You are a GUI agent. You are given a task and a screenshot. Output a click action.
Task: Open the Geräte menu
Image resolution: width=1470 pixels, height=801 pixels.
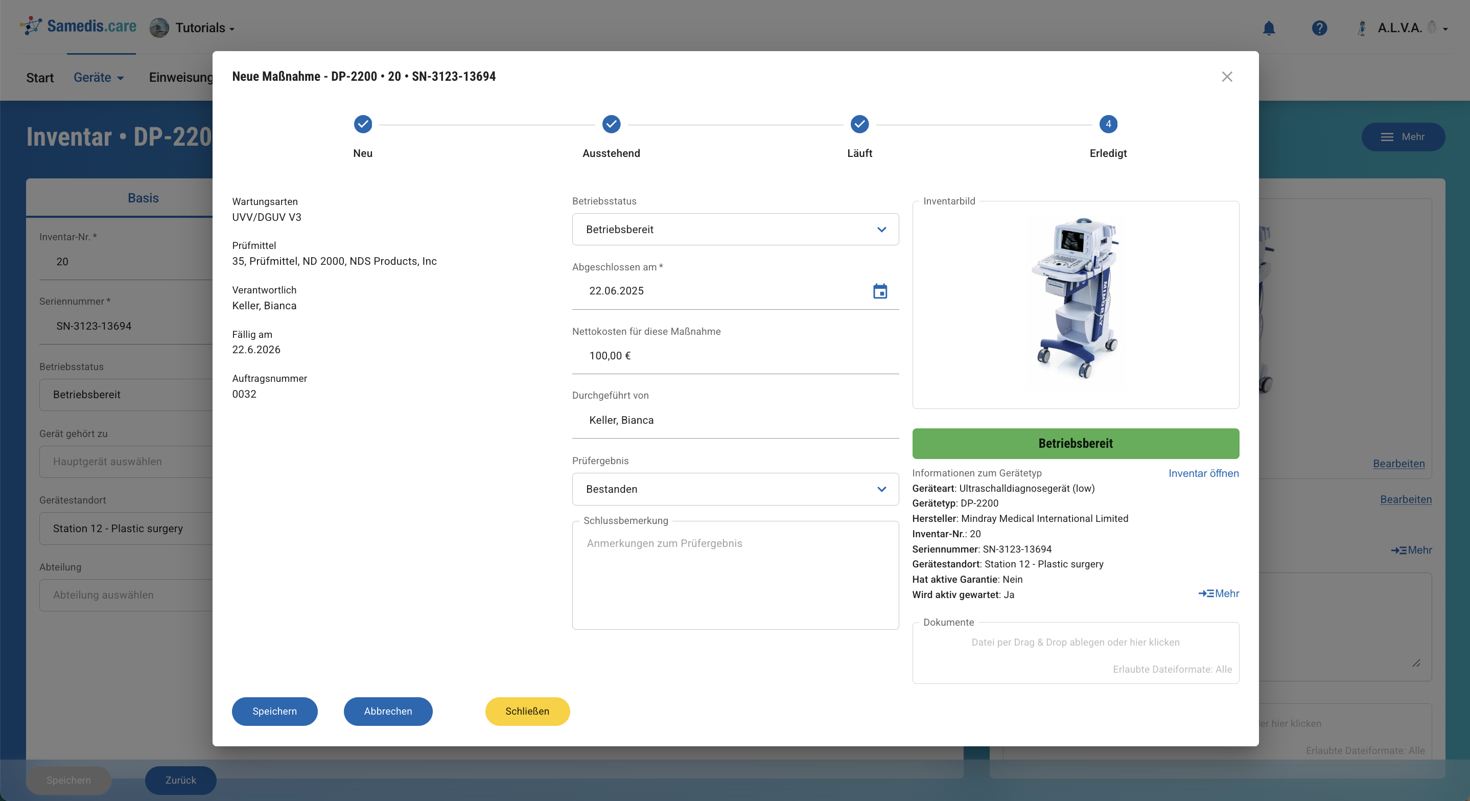coord(98,78)
